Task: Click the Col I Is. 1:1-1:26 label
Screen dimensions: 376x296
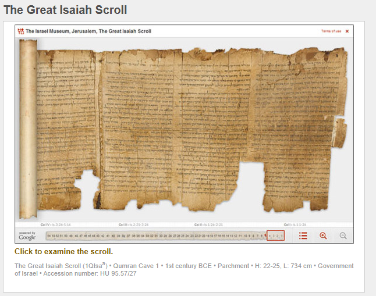Action: click(x=295, y=225)
